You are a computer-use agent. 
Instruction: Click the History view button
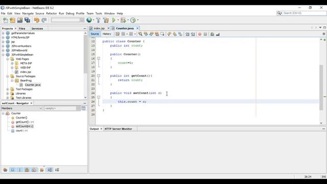tap(107, 34)
